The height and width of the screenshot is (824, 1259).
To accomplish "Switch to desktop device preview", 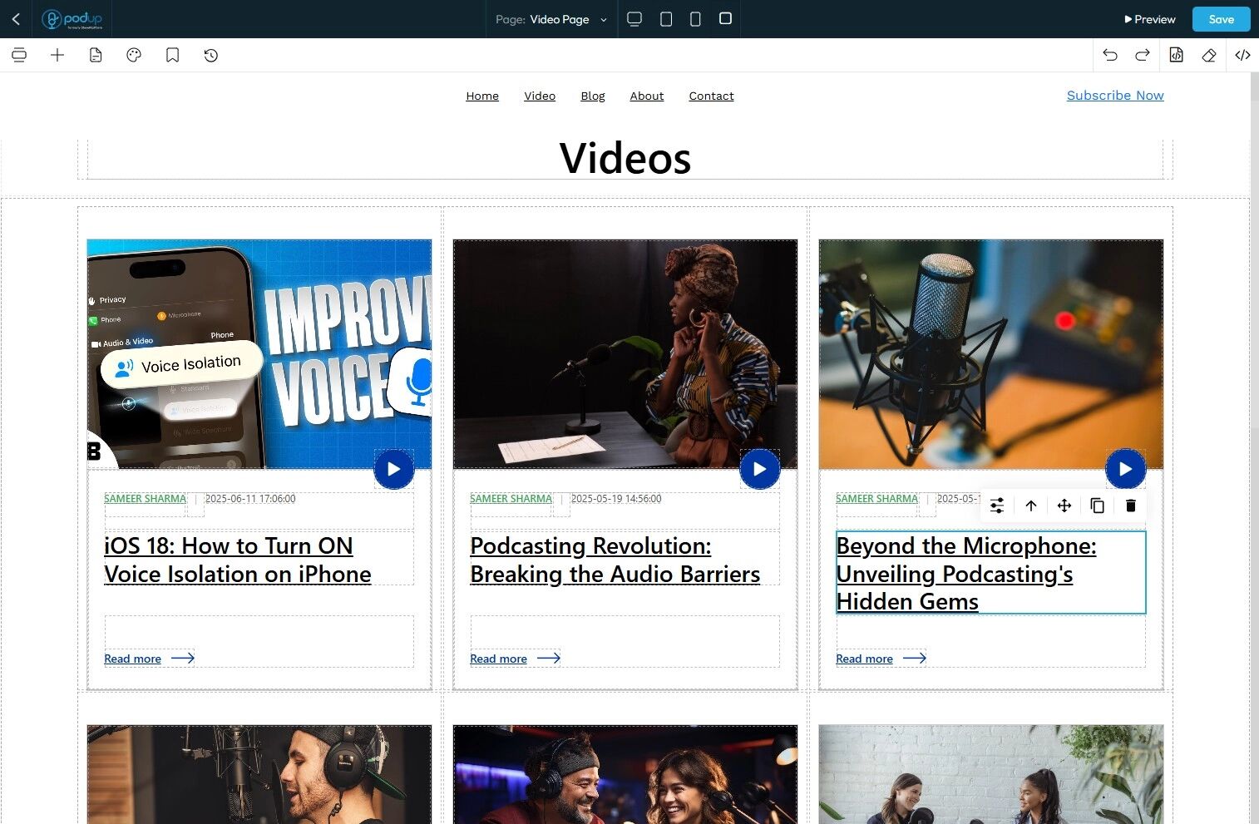I will [634, 19].
